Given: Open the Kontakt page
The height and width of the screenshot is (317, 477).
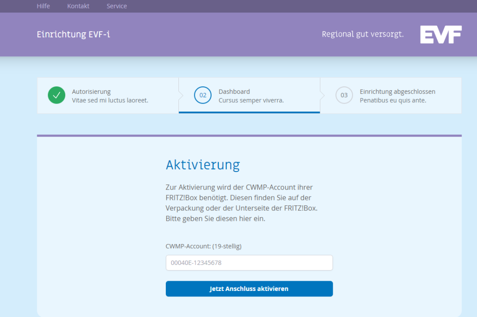Looking at the screenshot, I should 78,6.
